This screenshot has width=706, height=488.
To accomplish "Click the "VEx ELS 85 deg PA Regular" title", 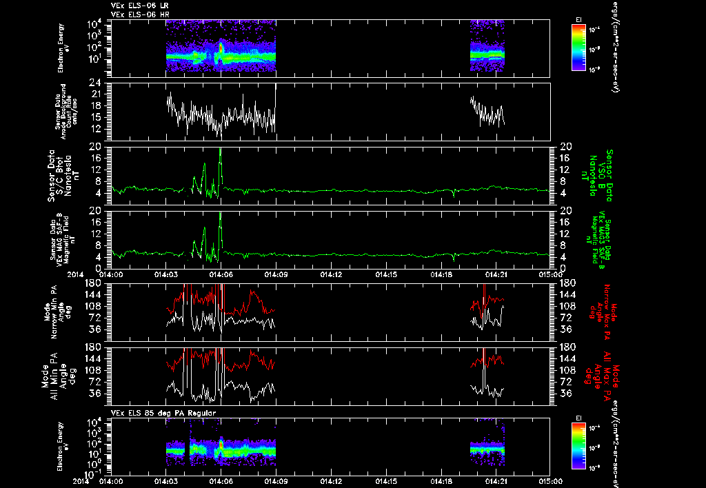I will 163,413.
